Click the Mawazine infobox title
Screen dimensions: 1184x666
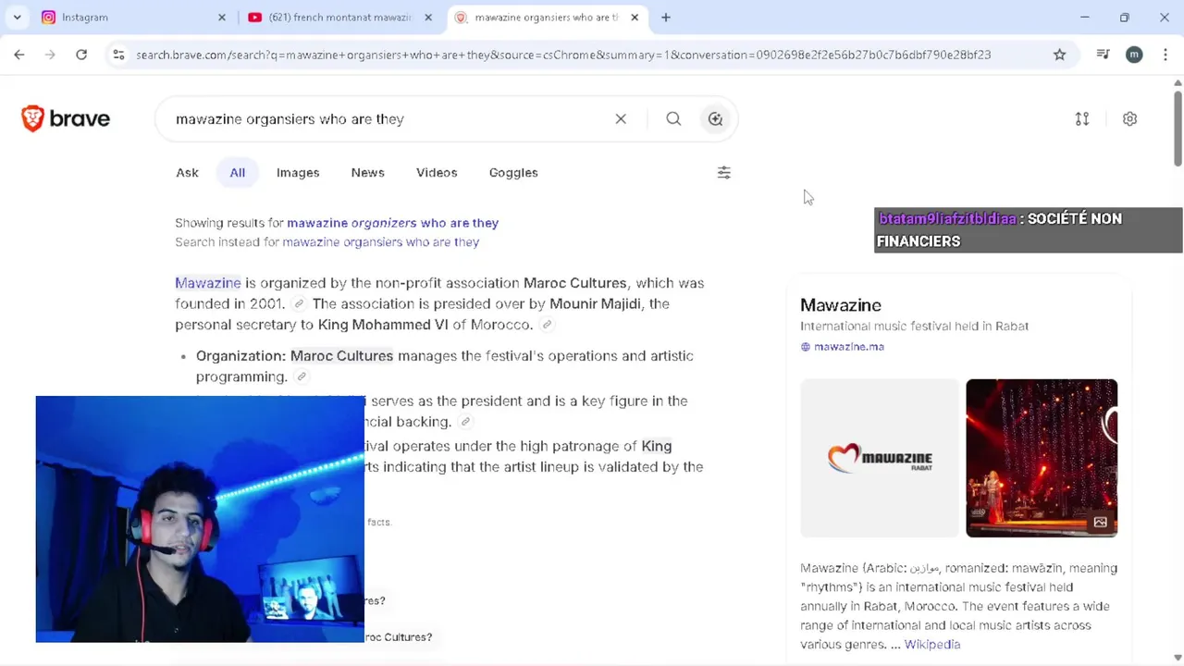coord(841,305)
